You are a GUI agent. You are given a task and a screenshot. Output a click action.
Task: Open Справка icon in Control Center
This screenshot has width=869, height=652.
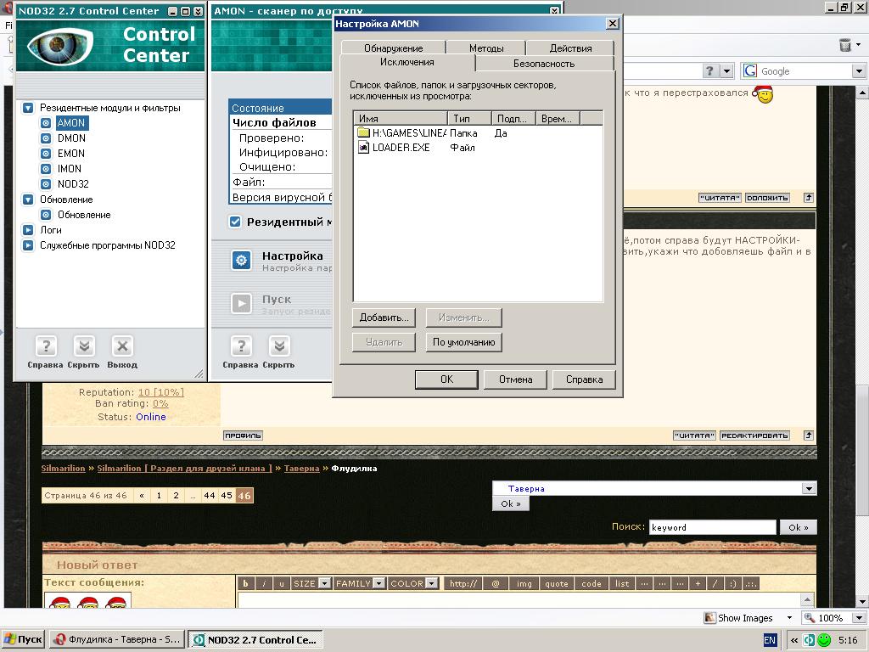(46, 346)
